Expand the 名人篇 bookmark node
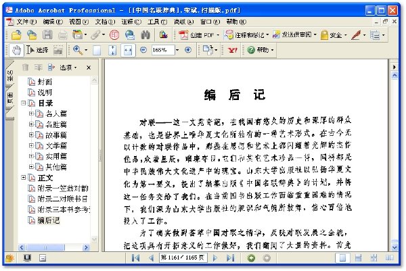Screen dimensions: 406x271 31,114
